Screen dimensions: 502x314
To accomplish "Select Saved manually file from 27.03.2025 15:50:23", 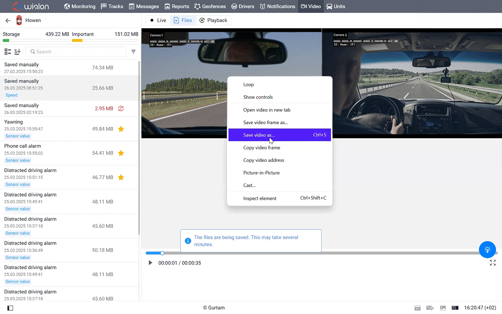I will point(69,68).
